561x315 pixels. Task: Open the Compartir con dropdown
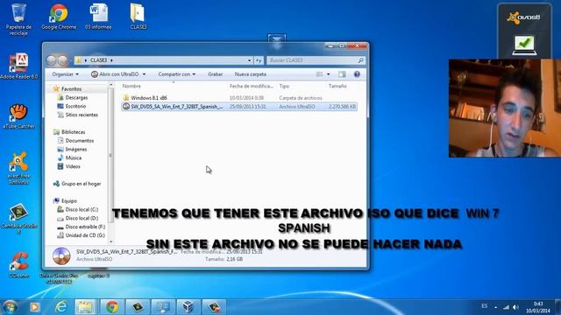click(177, 74)
